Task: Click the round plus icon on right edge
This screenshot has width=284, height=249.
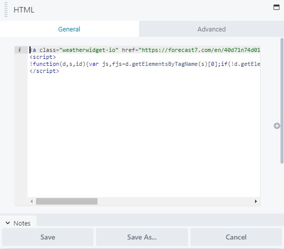Action: point(277,126)
